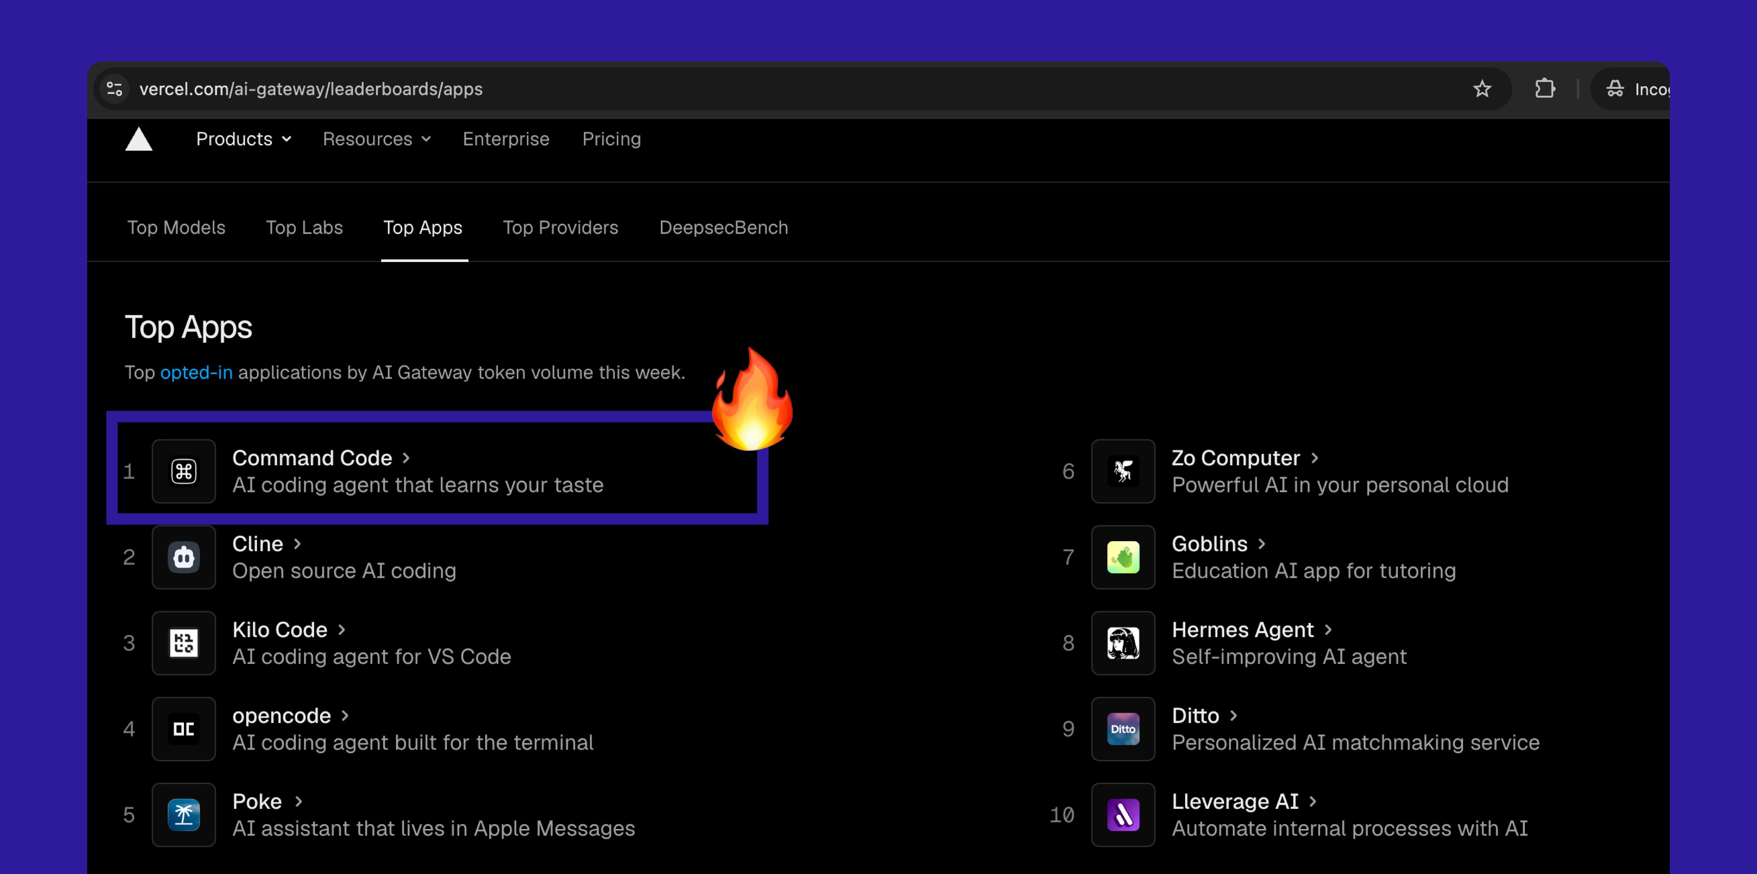Click chevron next to Hermes Agent

[1328, 630]
